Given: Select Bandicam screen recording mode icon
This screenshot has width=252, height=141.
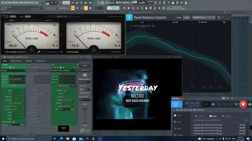Looking at the screenshot, I should 176,104.
